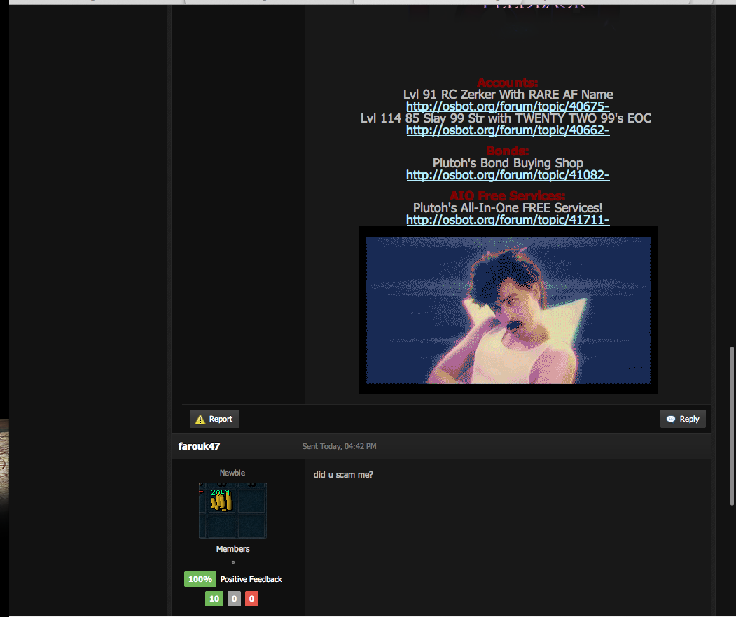The height and width of the screenshot is (617, 736).
Task: Click the Reply button
Action: pyautogui.click(x=683, y=419)
